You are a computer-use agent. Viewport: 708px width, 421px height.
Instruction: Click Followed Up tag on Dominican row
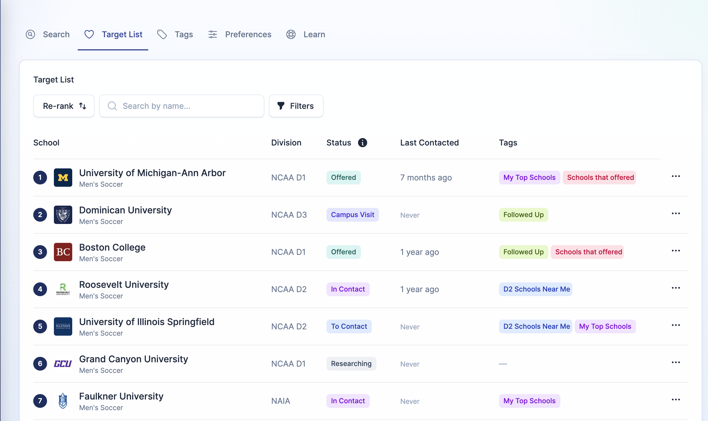click(523, 215)
